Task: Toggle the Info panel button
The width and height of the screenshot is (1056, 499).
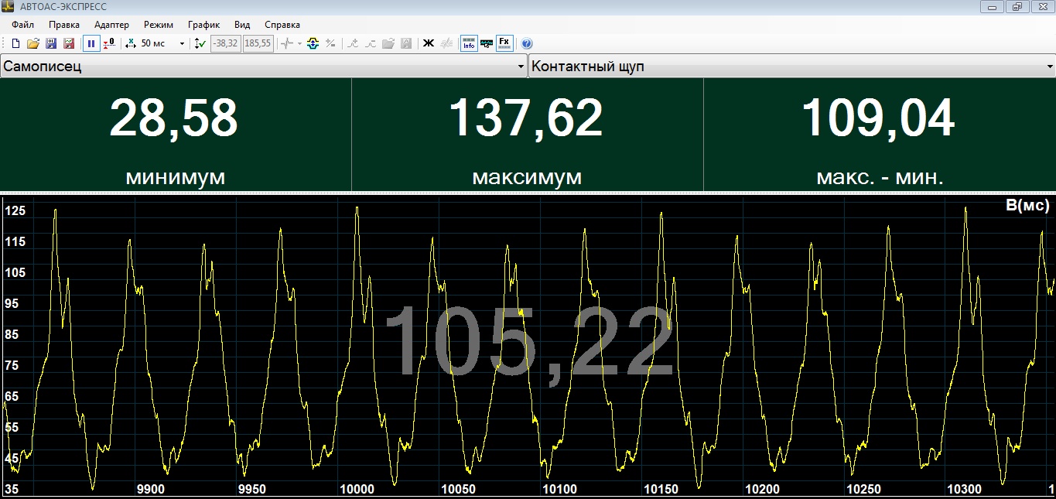Action: 468,43
